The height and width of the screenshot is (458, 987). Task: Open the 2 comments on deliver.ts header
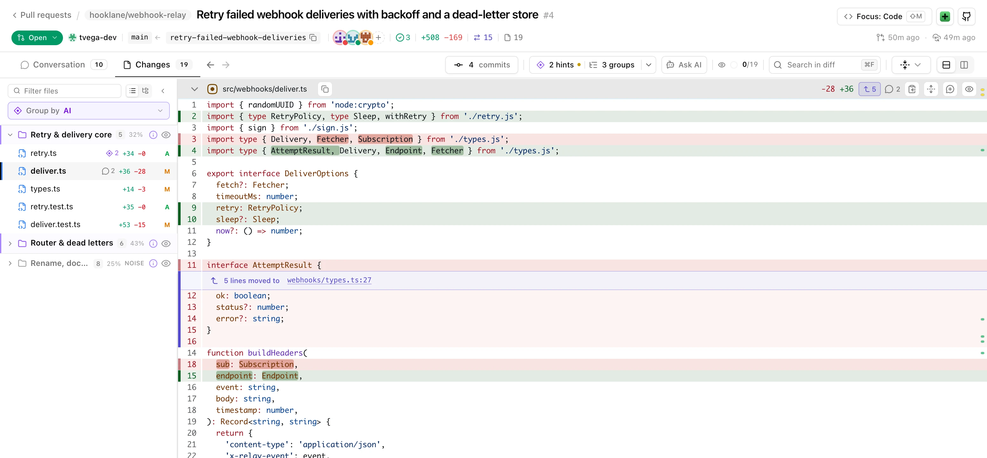[892, 89]
